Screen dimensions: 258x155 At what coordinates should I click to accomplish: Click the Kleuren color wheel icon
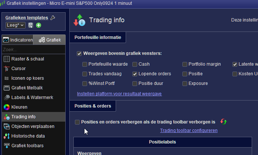(7, 107)
